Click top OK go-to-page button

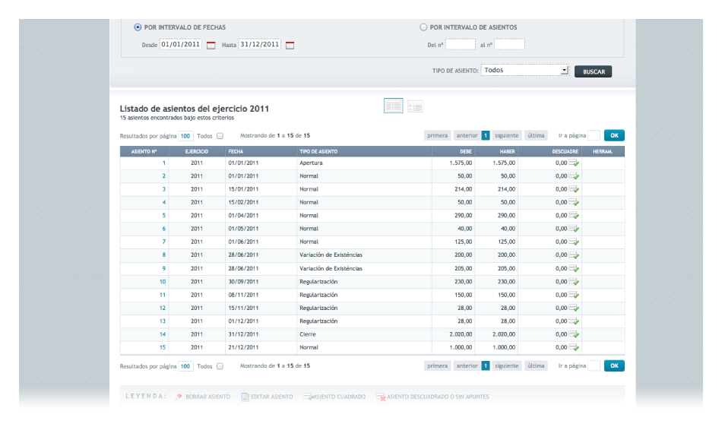pyautogui.click(x=614, y=135)
